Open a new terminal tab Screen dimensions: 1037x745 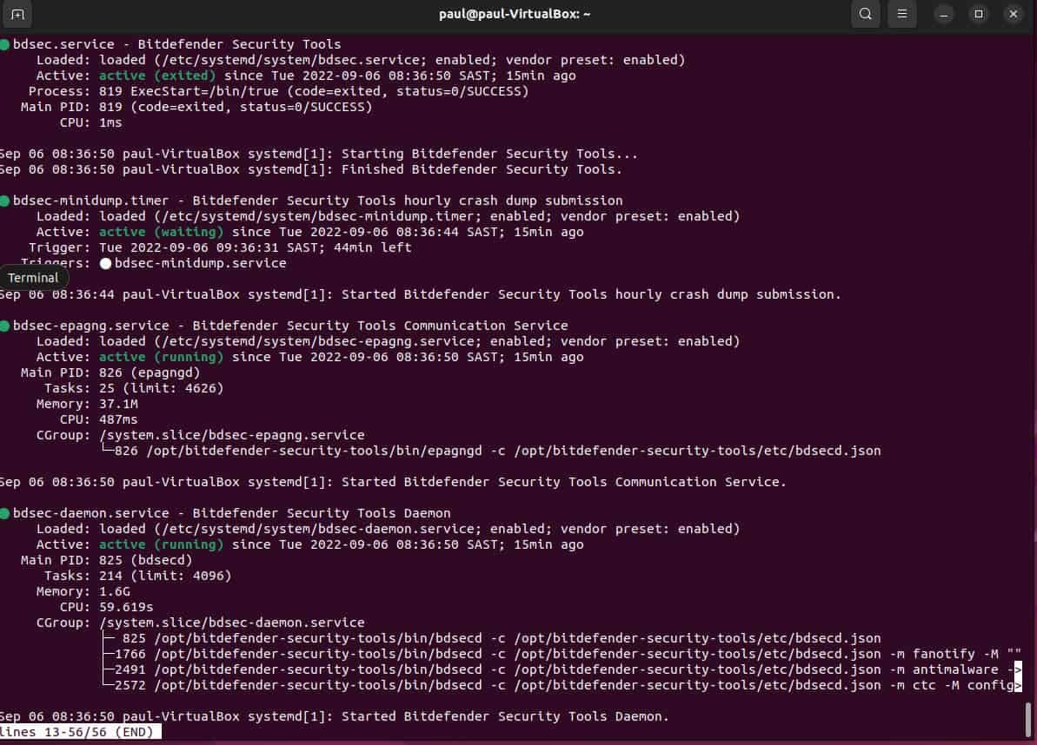coord(17,14)
